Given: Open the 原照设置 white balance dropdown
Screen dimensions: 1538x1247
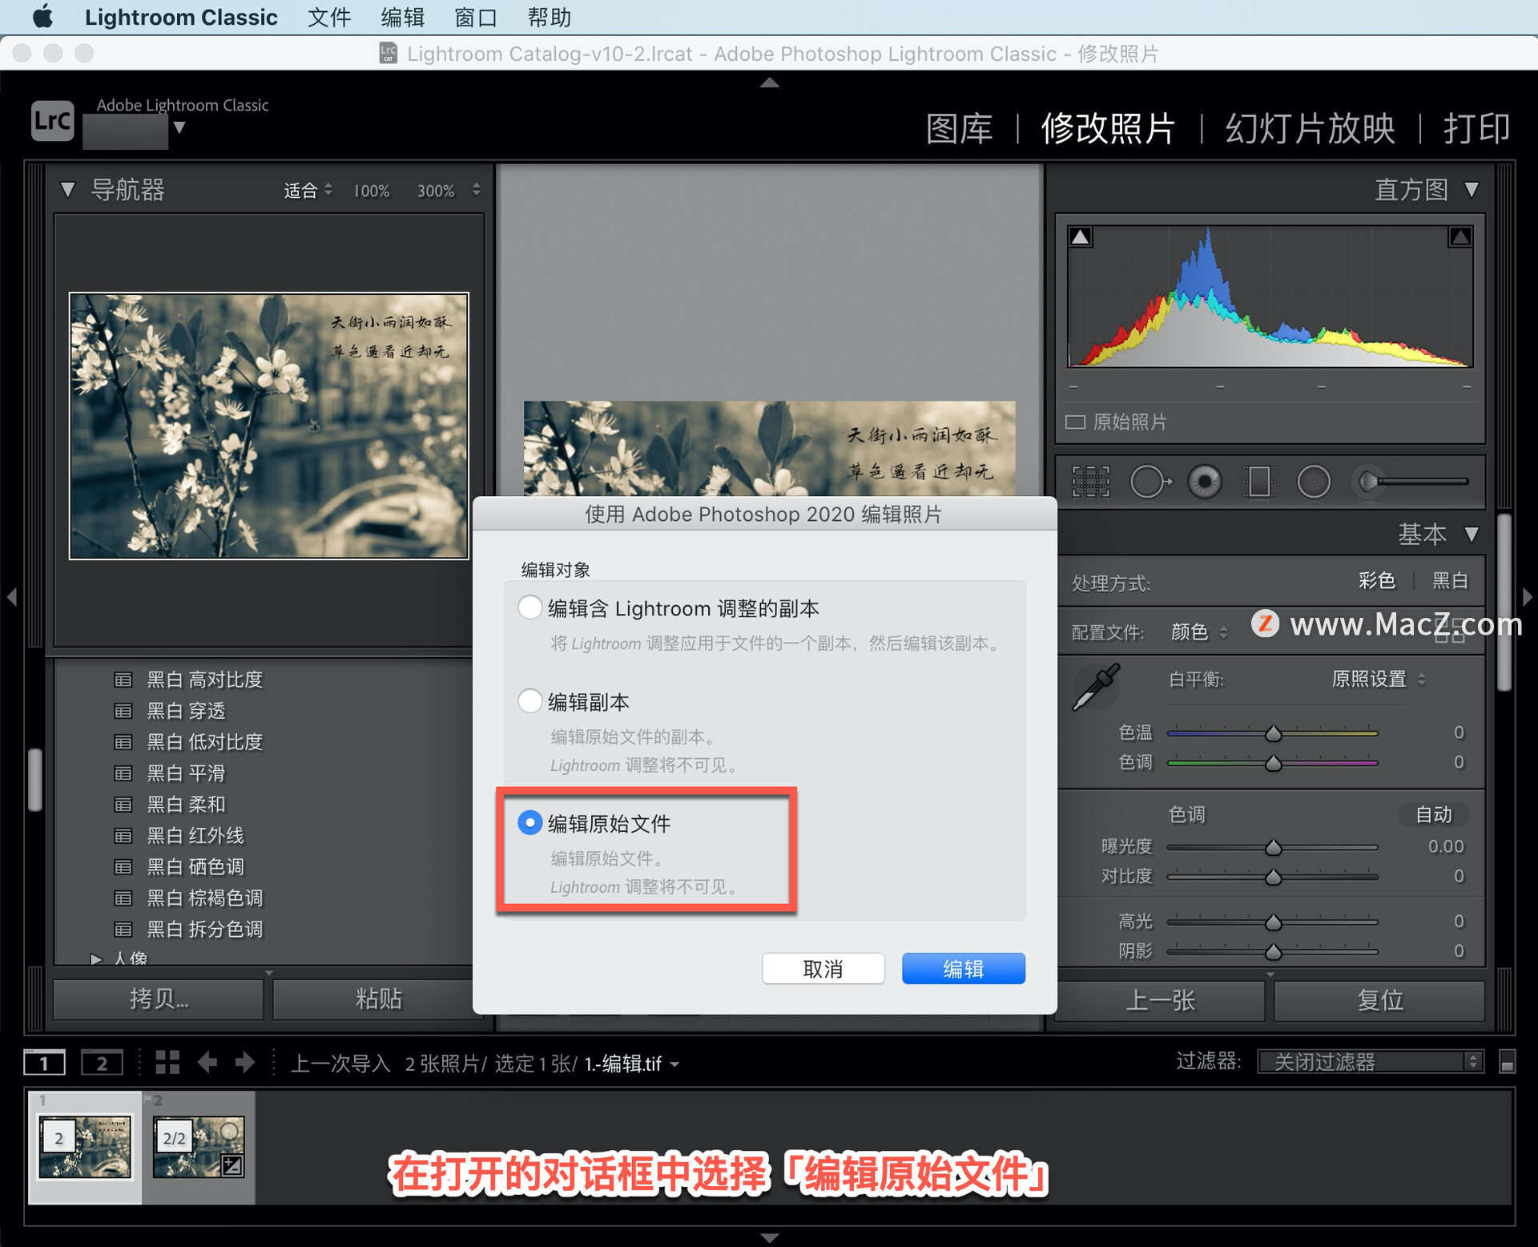Looking at the screenshot, I should pyautogui.click(x=1378, y=680).
